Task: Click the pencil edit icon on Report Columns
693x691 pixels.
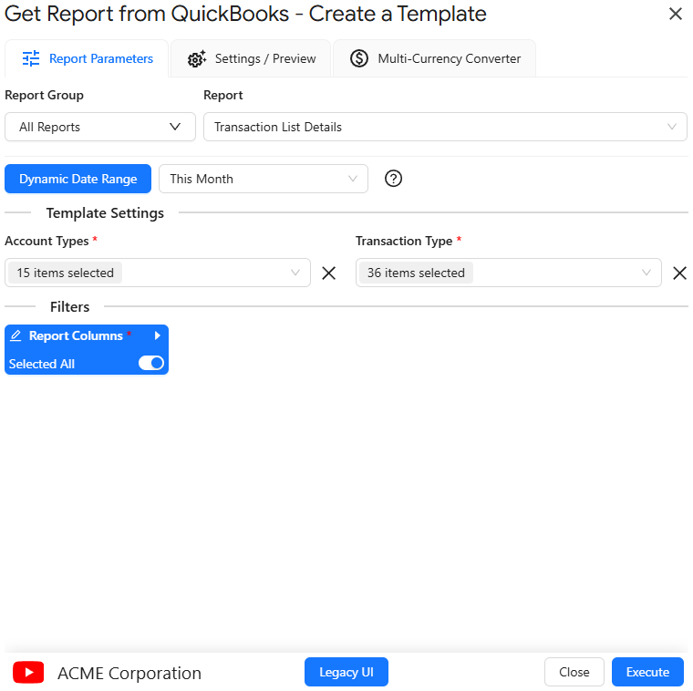Action: coord(16,335)
